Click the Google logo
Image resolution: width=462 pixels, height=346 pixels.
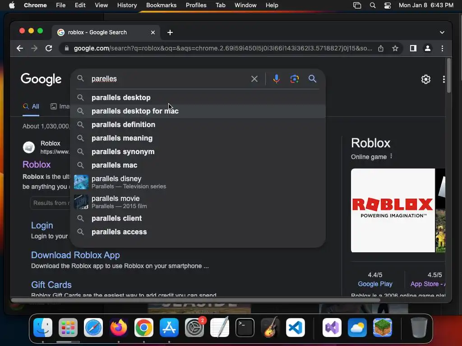click(x=41, y=79)
